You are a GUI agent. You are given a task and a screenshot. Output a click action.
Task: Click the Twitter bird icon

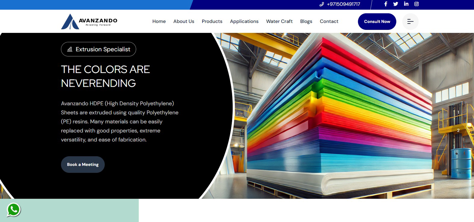395,4
